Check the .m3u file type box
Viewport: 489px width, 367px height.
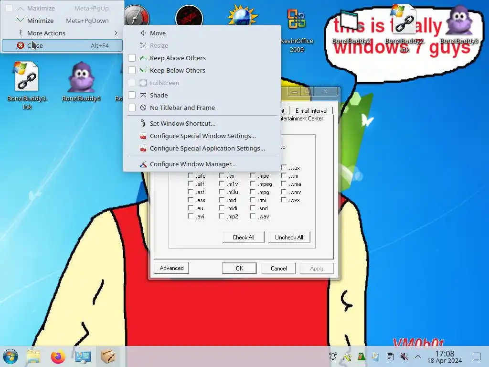[x=222, y=192]
